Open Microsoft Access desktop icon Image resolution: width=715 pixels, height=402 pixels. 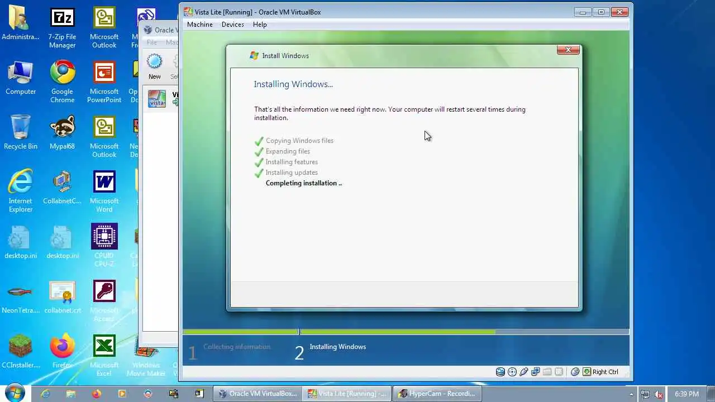coord(104,301)
